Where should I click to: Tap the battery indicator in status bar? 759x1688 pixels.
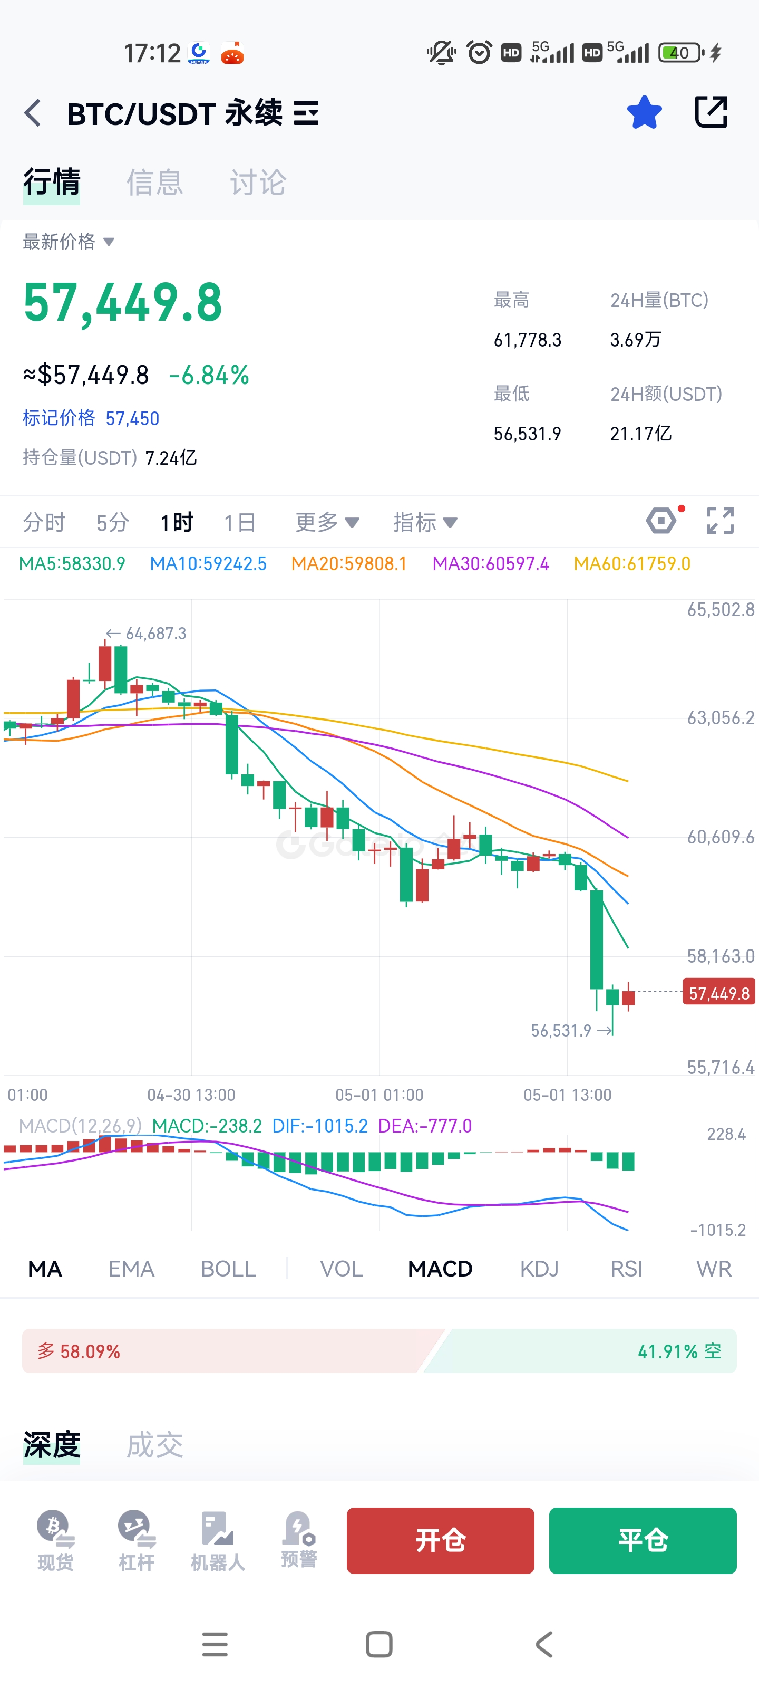682,52
